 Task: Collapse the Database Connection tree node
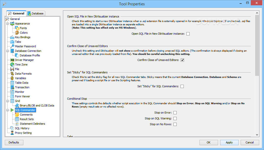pos(7,51)
